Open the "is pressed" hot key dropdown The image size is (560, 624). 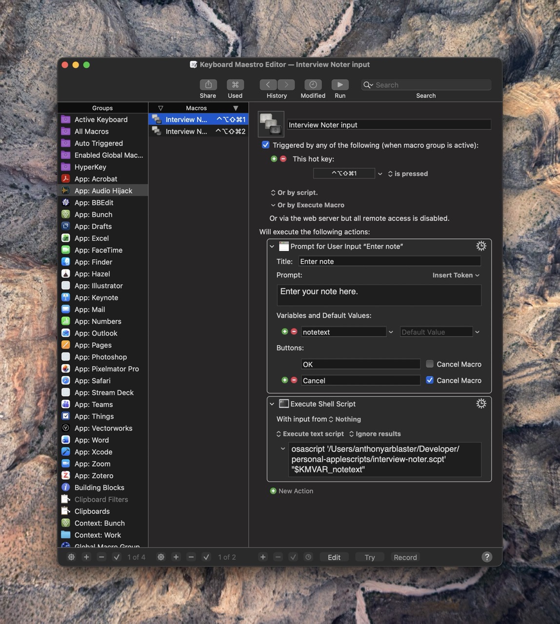click(x=407, y=173)
